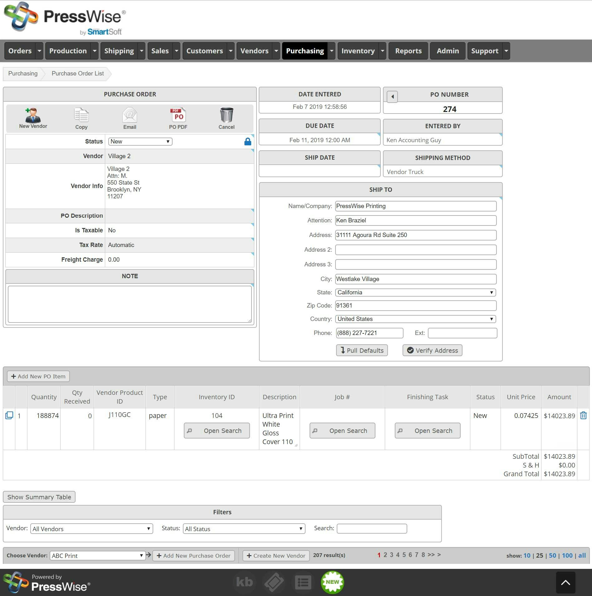
Task: Click the phone Ext input field
Action: [462, 333]
